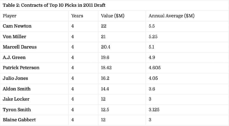This screenshot has width=229, height=126.
Task: Click the Patrick Peterson player name
Action: click(21, 68)
